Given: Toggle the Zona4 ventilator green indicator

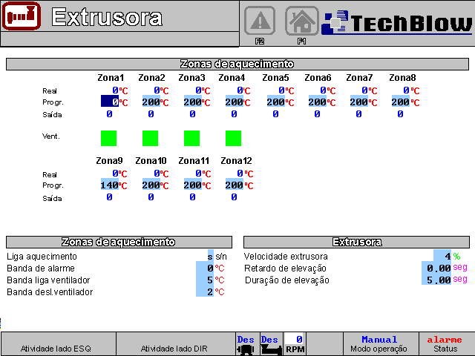Looking at the screenshot, I should [x=234, y=138].
